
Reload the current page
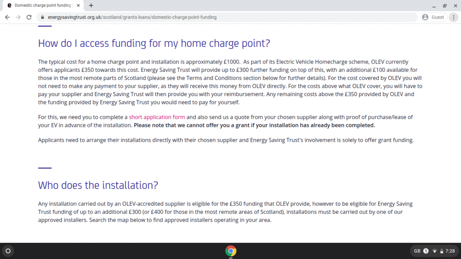[29, 17]
